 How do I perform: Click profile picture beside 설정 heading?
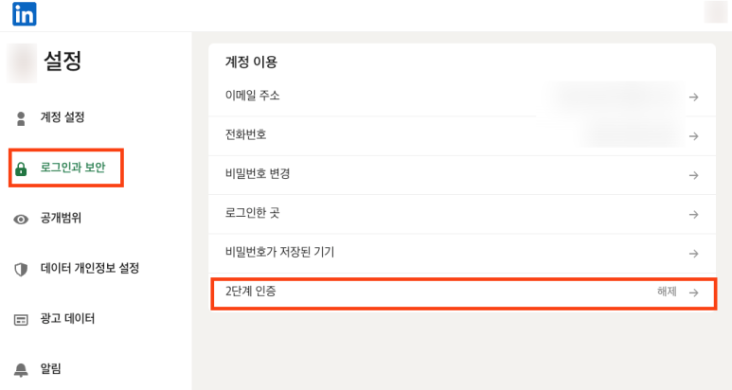[22, 63]
